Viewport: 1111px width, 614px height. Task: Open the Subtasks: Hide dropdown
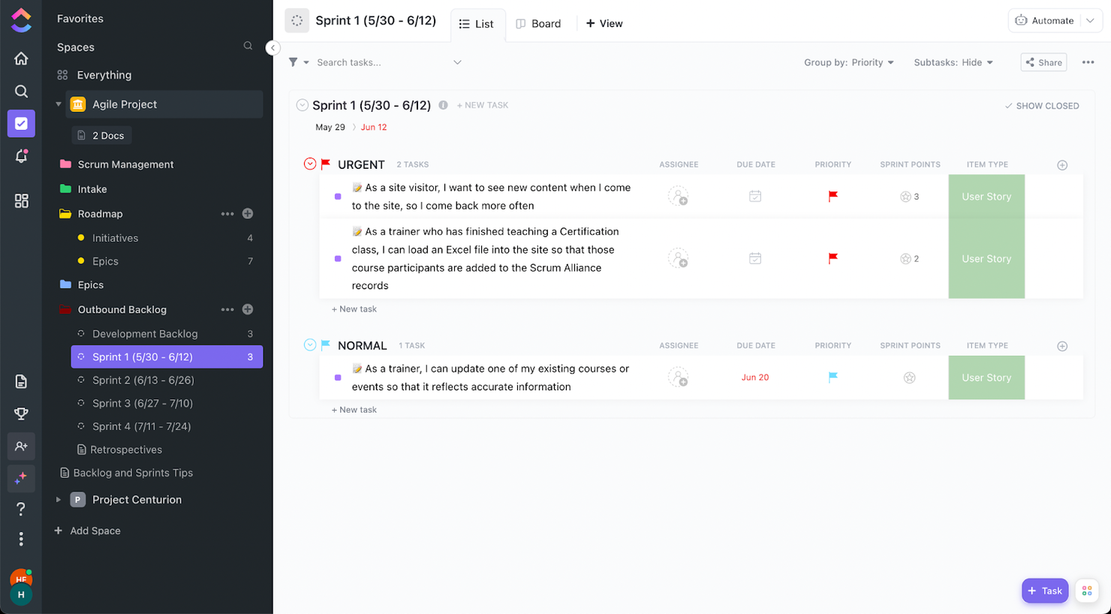tap(953, 62)
